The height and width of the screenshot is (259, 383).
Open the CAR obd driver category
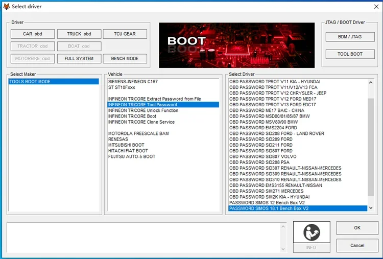pyautogui.click(x=33, y=34)
